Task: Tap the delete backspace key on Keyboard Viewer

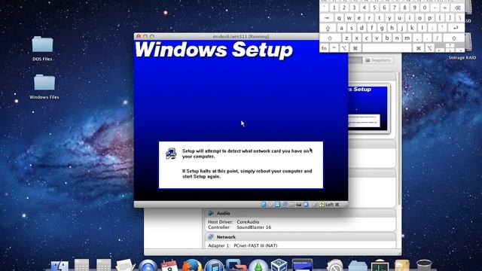Action: [457, 8]
